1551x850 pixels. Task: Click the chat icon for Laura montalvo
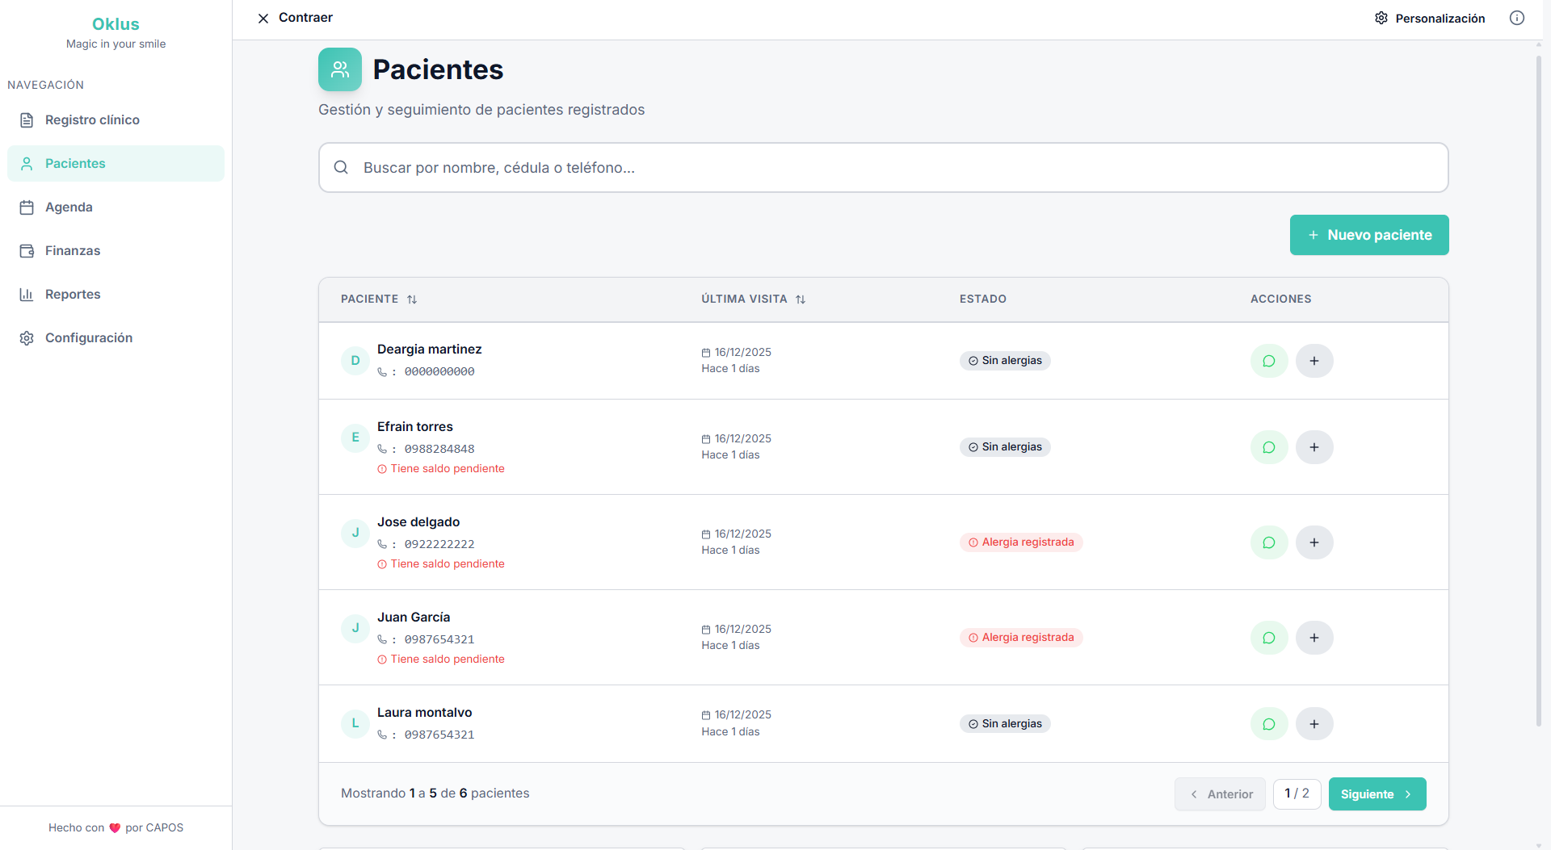(1268, 724)
